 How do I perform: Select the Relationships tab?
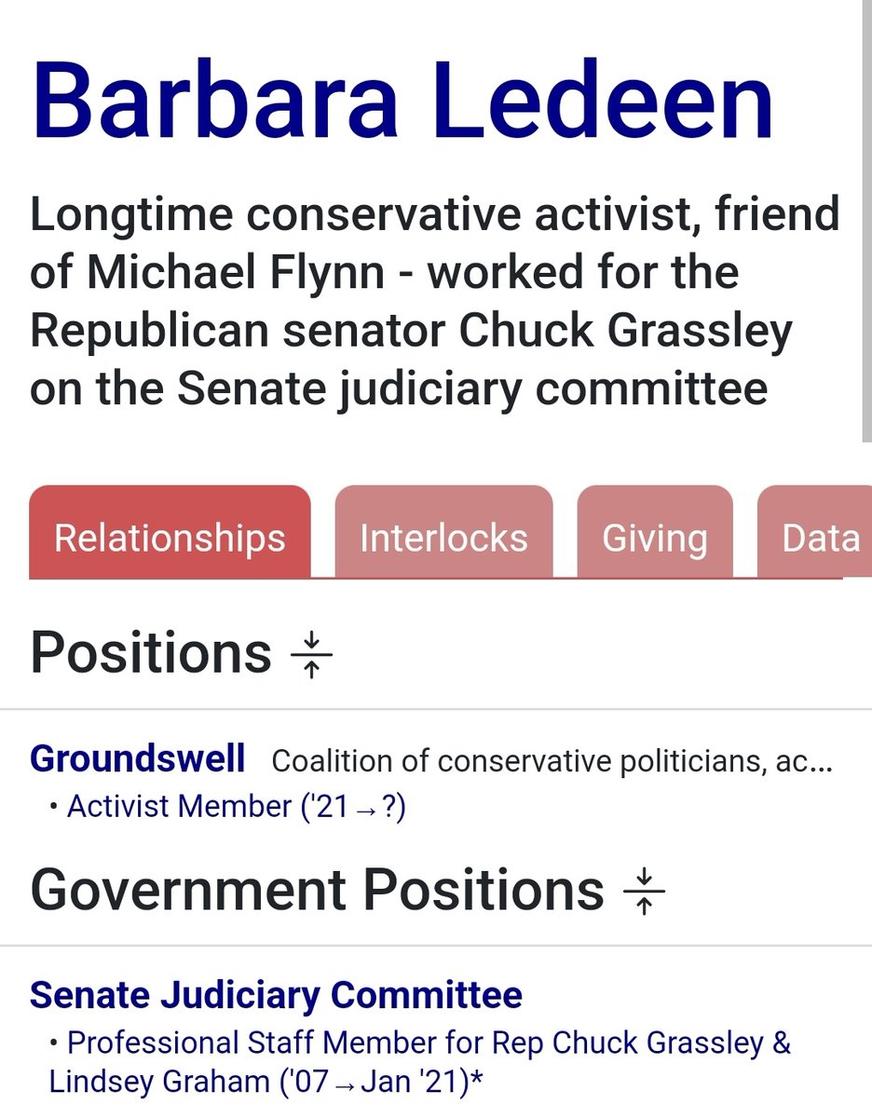pos(170,538)
